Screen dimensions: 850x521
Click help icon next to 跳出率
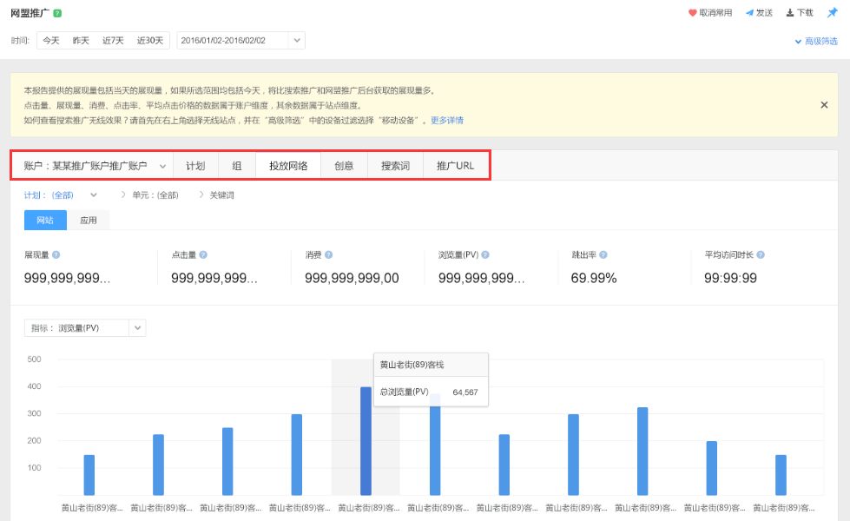[603, 255]
